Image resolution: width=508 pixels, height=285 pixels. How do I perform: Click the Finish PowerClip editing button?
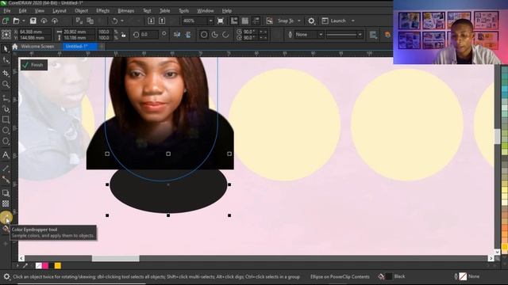click(33, 65)
